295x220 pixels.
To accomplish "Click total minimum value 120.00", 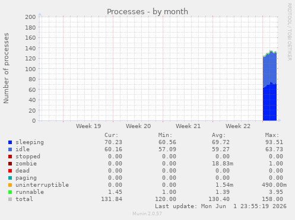I will [x=166, y=199].
